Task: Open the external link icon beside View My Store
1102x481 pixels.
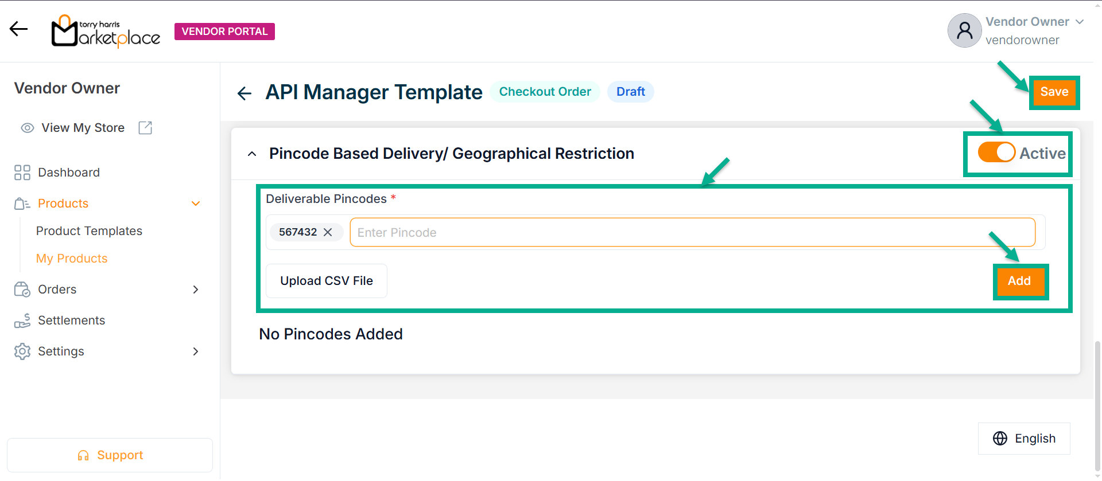Action: [x=145, y=128]
